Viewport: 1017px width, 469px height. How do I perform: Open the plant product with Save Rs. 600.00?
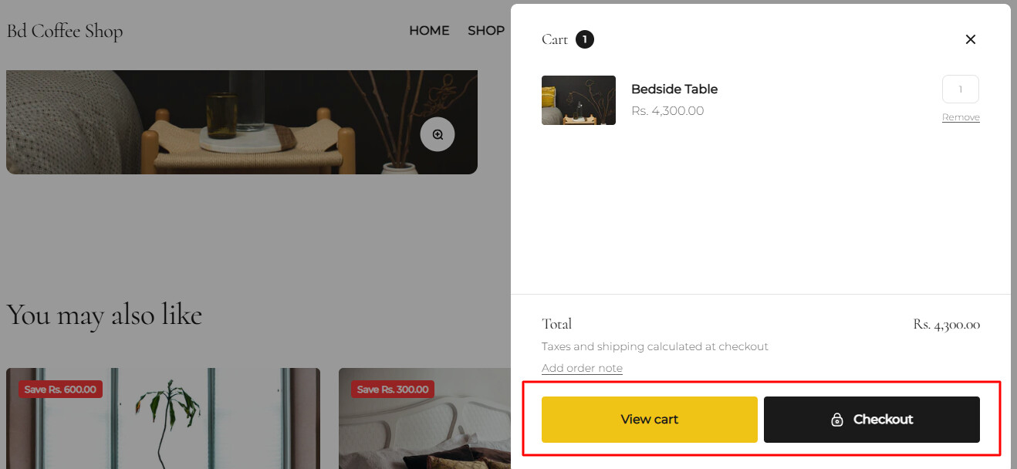tap(163, 418)
